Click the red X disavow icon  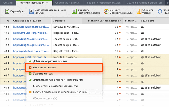pyautogui.click(x=30, y=68)
